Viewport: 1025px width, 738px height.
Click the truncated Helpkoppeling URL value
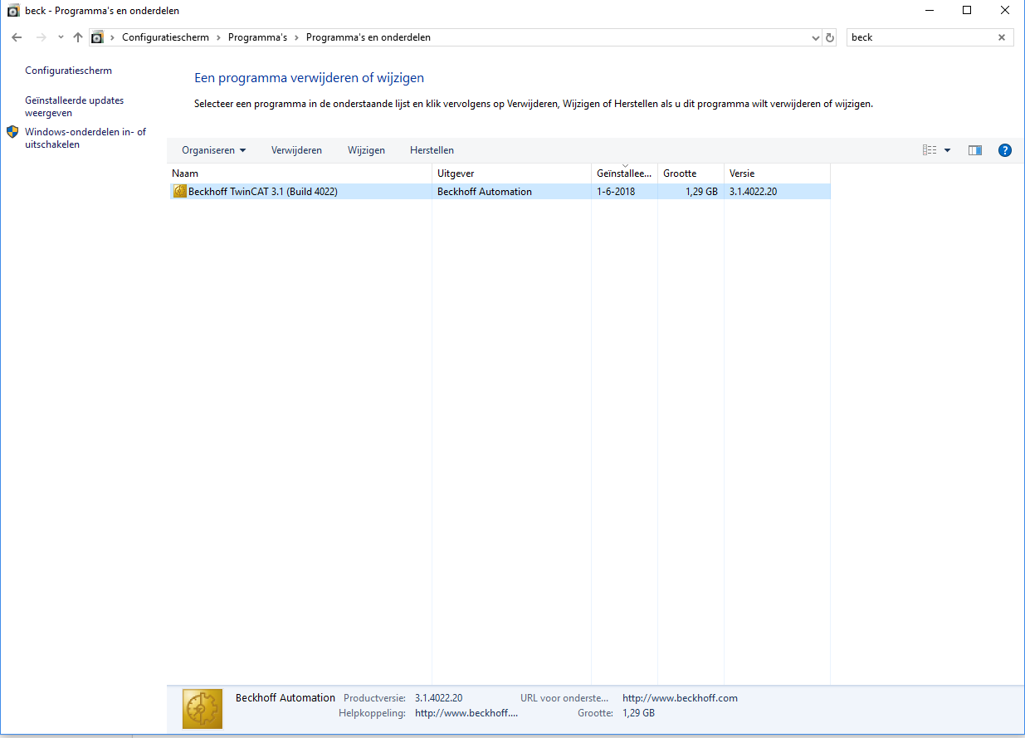(466, 713)
